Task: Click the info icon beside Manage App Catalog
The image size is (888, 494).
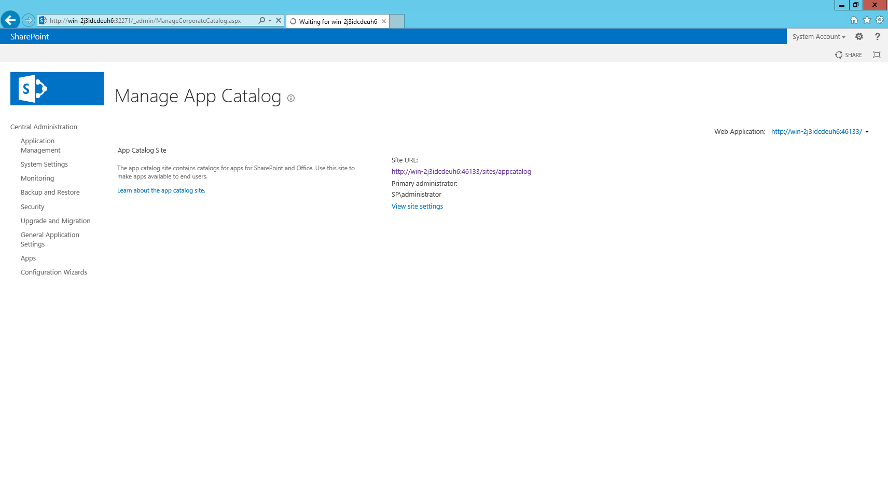Action: 291,98
